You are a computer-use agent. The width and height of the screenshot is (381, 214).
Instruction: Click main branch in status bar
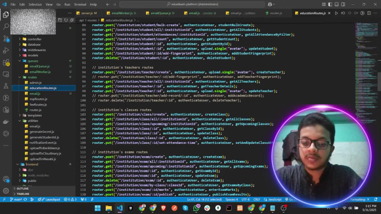(x=16, y=200)
